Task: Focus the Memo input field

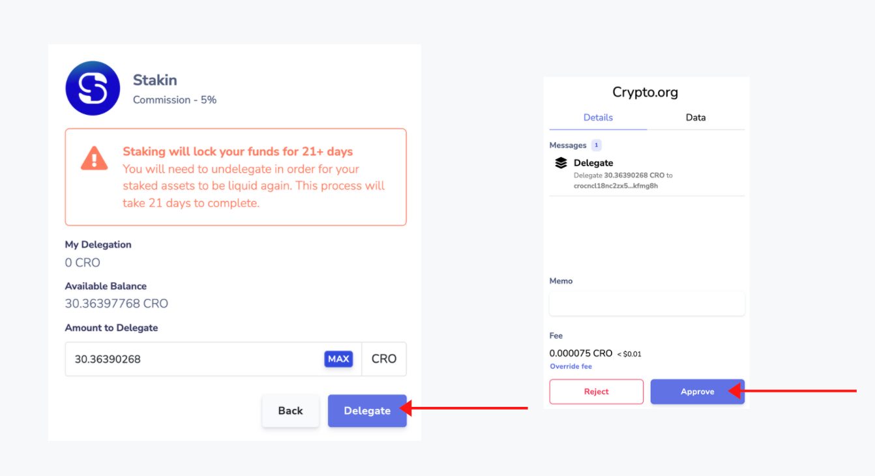Action: 647,304
